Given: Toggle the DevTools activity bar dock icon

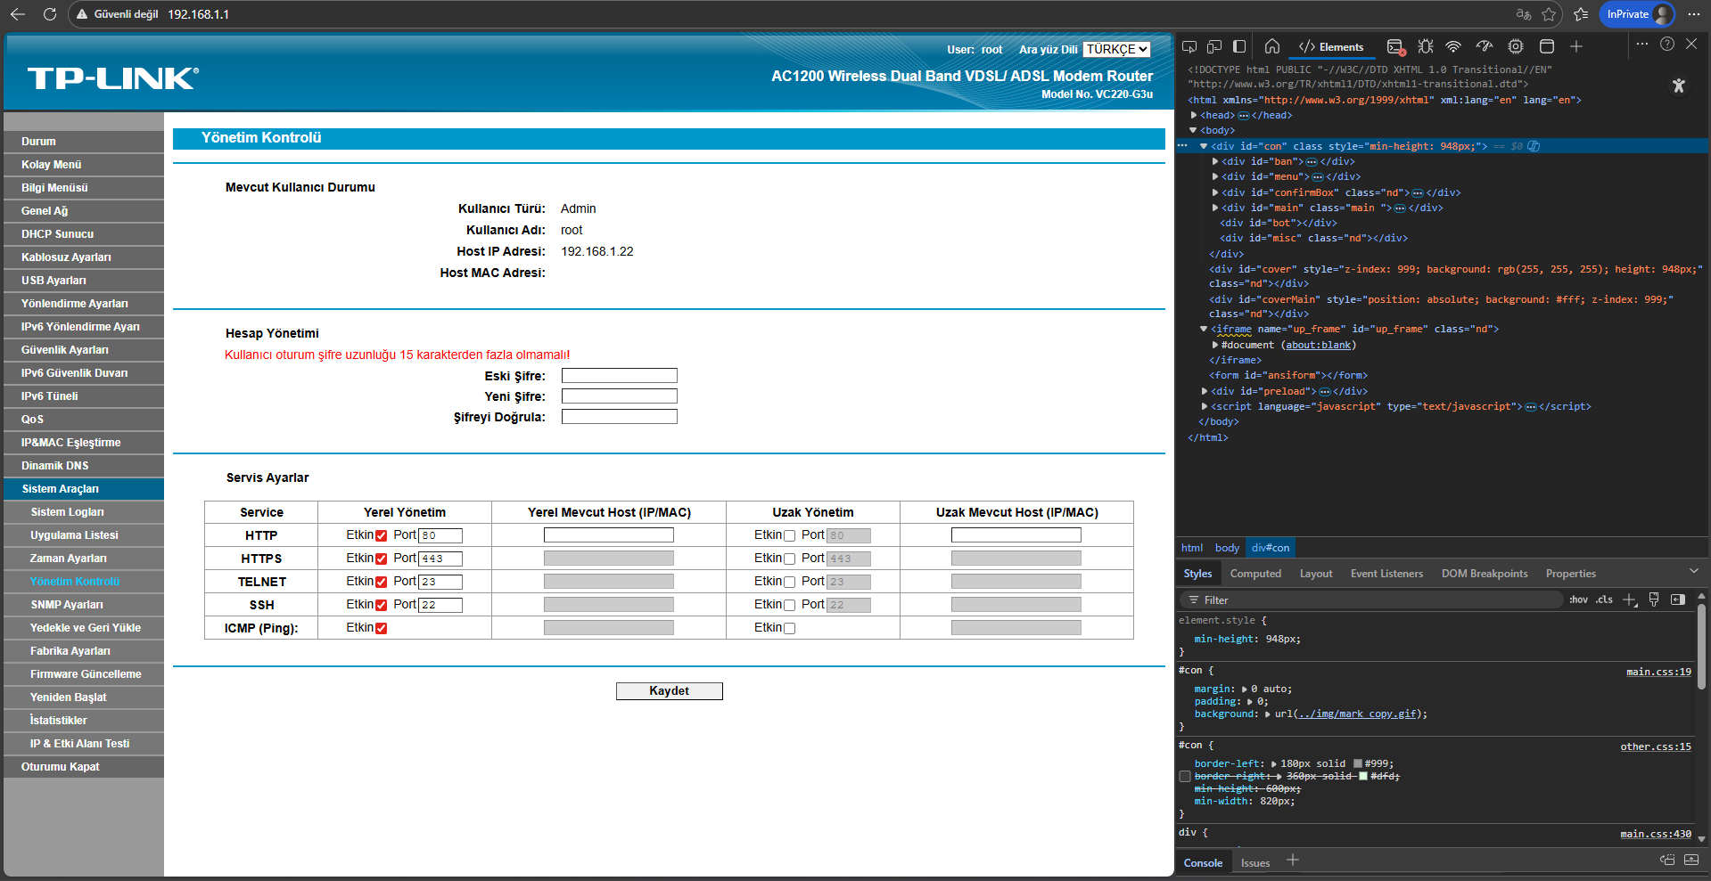Looking at the screenshot, I should click(1239, 47).
